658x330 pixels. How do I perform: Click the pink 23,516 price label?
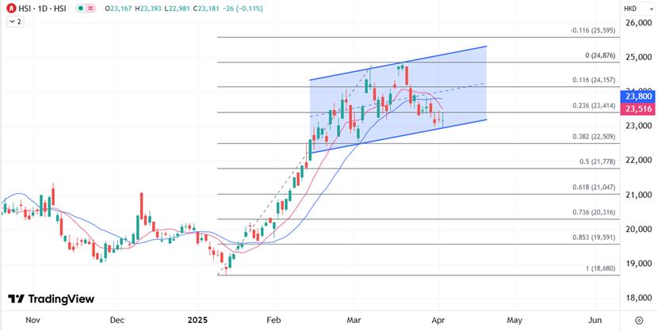pyautogui.click(x=638, y=108)
